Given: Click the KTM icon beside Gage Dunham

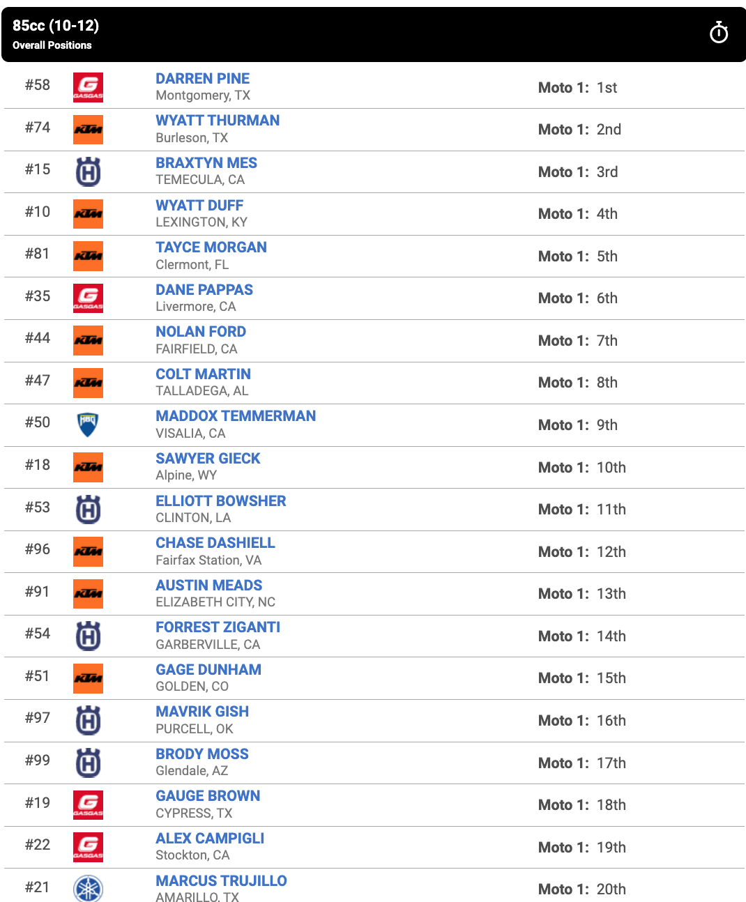Looking at the screenshot, I should [87, 678].
